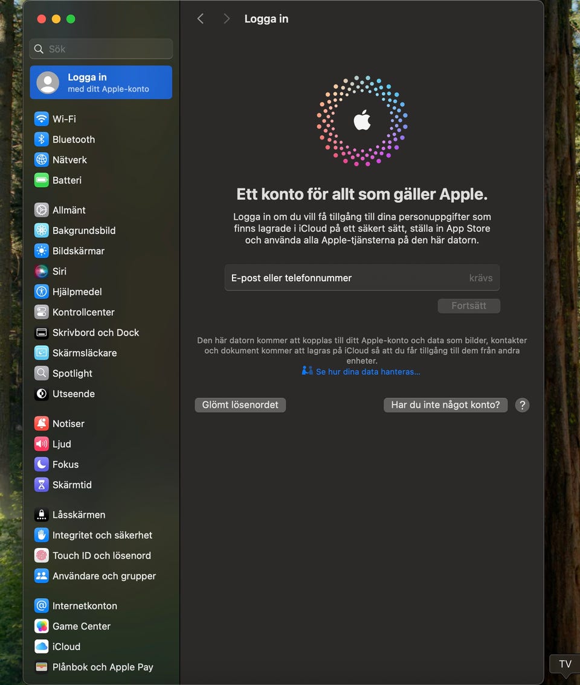Select Notiser bell icon
580x685 pixels.
click(42, 423)
